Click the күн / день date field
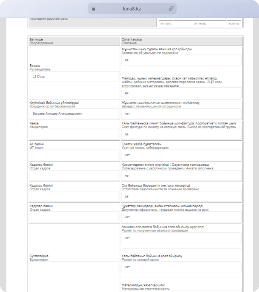The width and height of the screenshot is (259, 292). [x=166, y=18]
